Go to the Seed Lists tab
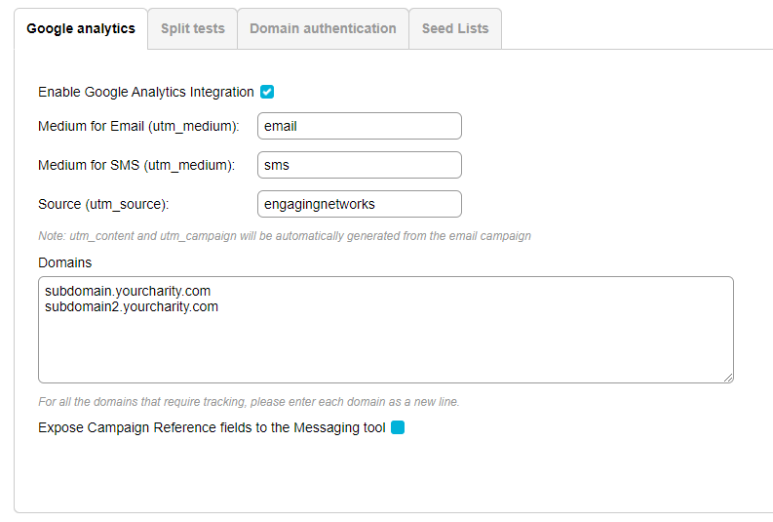773x522 pixels. click(x=455, y=28)
